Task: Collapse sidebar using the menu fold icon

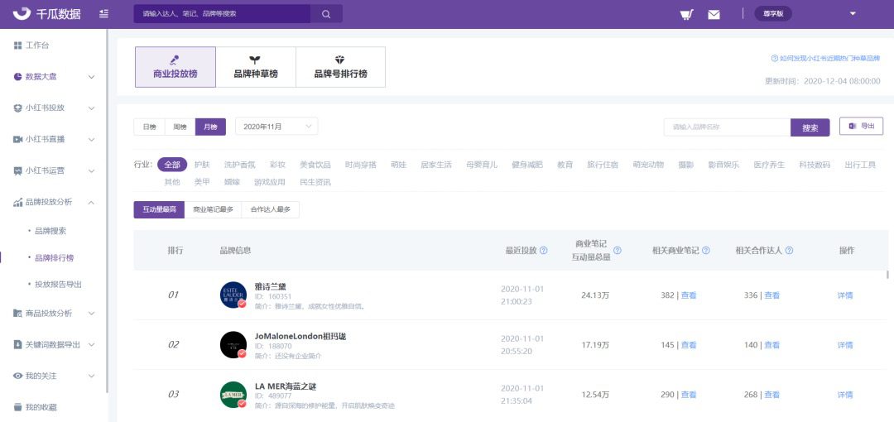Action: 103,14
